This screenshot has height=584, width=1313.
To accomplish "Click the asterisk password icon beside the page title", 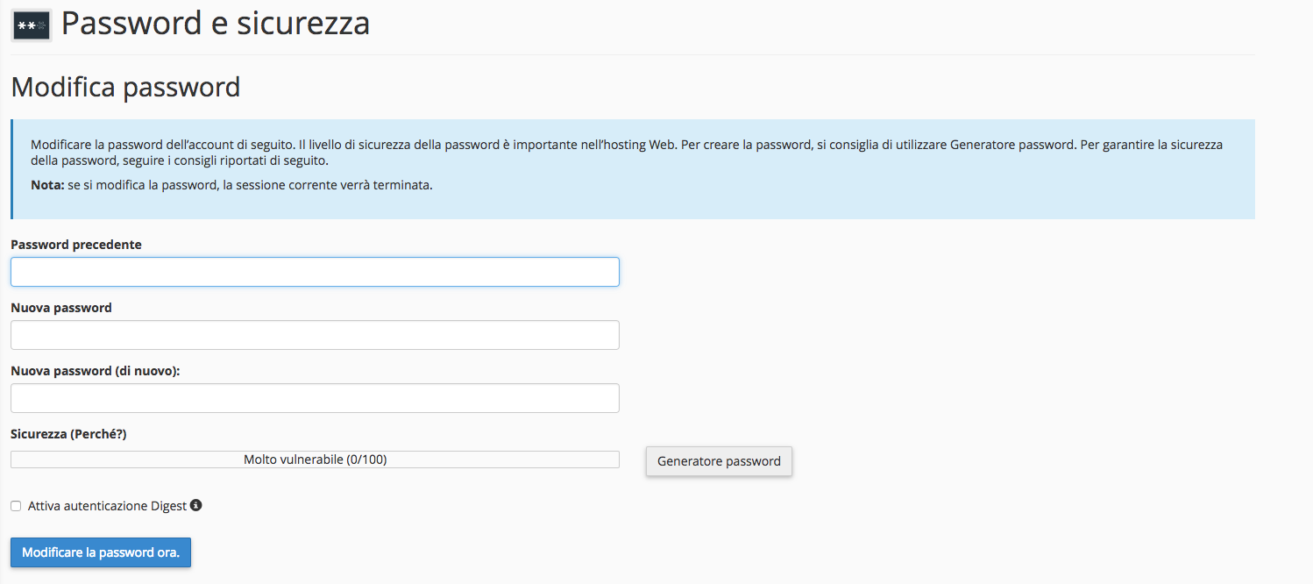I will coord(32,25).
